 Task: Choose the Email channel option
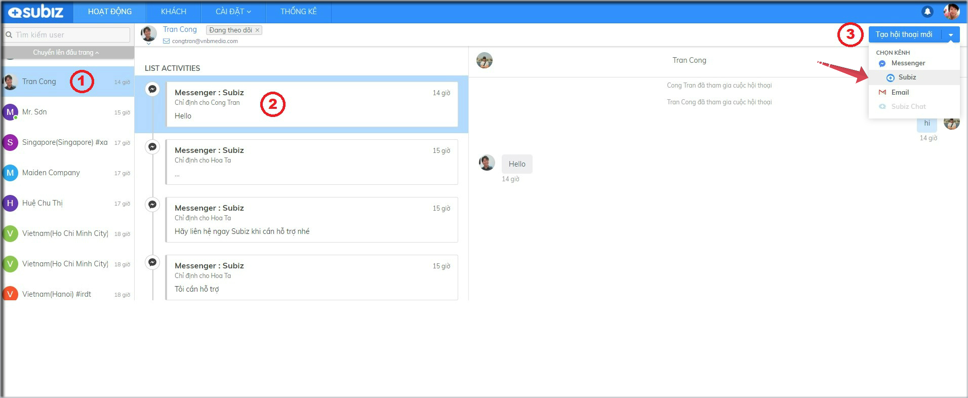coord(914,92)
